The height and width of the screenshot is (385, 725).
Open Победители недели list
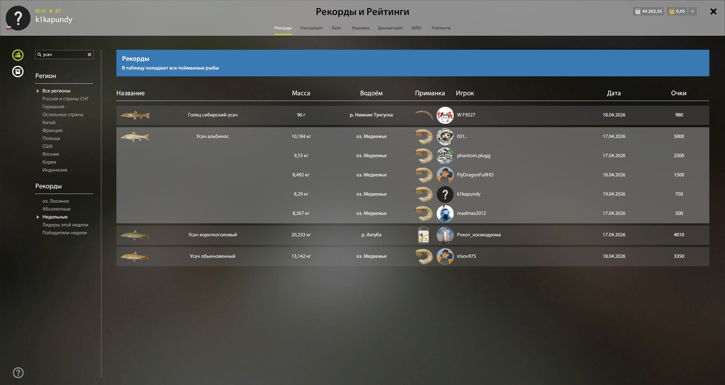pyautogui.click(x=65, y=233)
